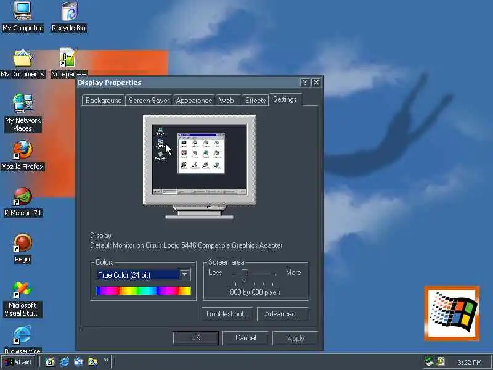Click the Troubleshoot button

tap(227, 314)
